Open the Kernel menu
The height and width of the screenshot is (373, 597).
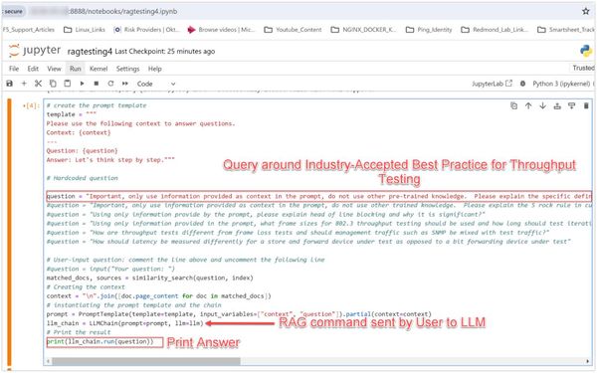[99, 69]
